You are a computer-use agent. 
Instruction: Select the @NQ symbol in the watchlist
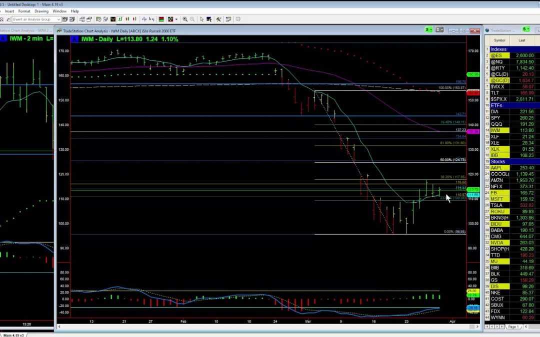click(499, 62)
